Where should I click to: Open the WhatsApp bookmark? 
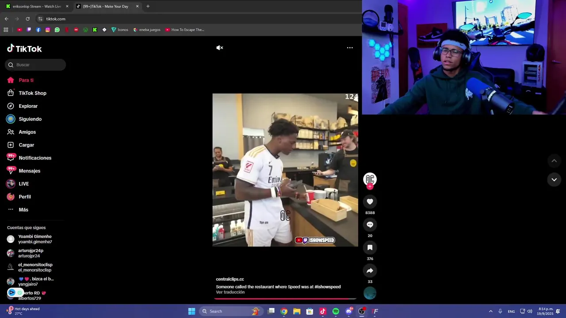click(57, 30)
